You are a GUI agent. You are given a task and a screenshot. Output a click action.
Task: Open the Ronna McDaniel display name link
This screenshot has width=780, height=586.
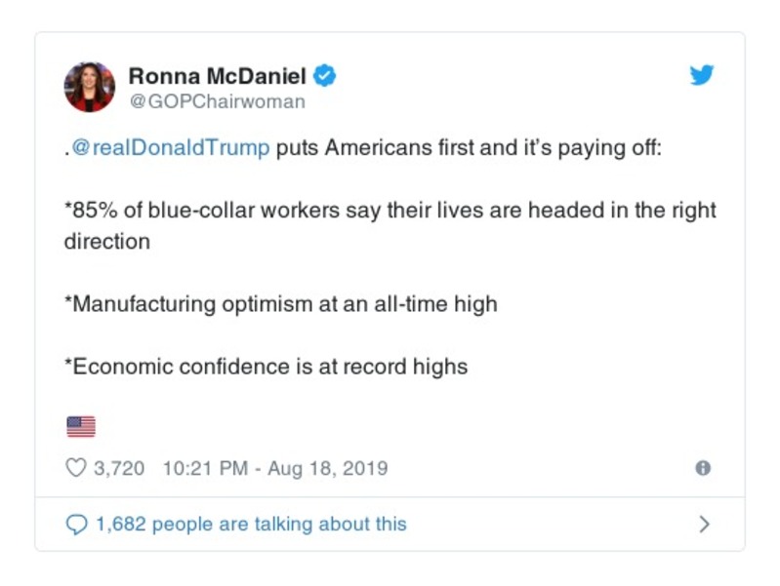point(218,75)
